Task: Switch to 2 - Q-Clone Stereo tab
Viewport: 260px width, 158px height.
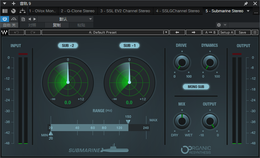Action: (78, 11)
